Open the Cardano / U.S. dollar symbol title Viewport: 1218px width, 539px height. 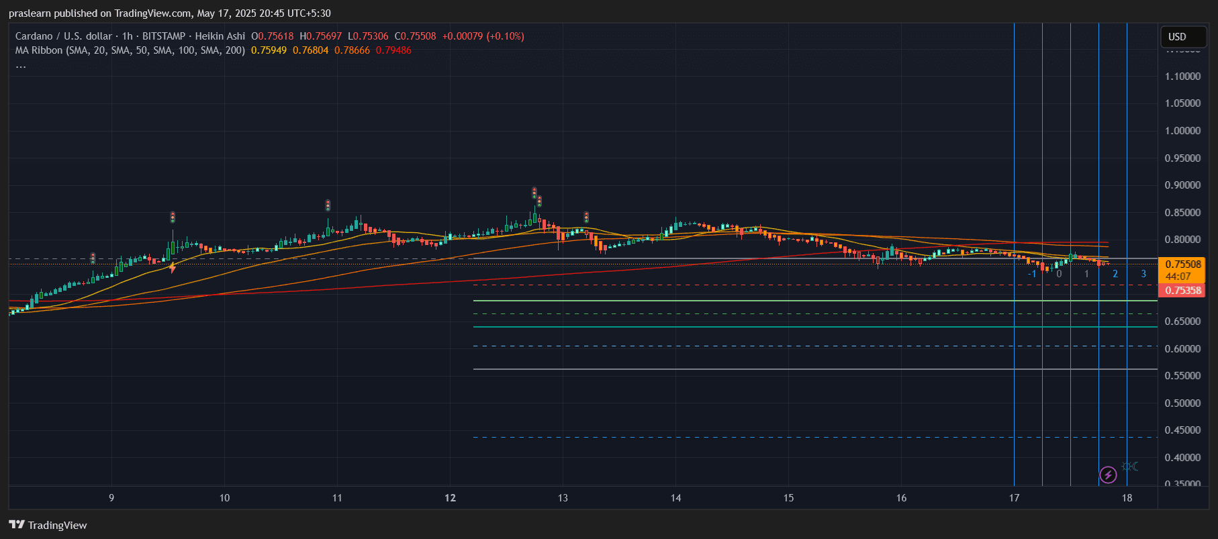(64, 36)
